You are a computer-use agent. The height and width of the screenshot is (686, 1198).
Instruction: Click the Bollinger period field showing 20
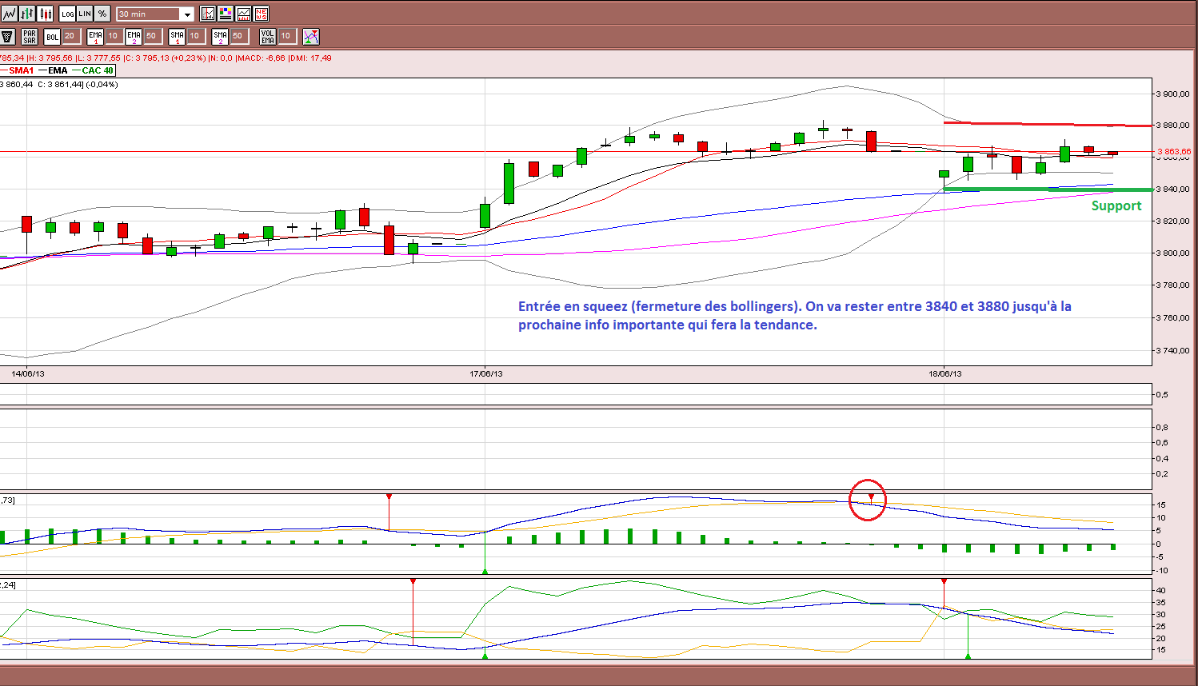pos(70,36)
